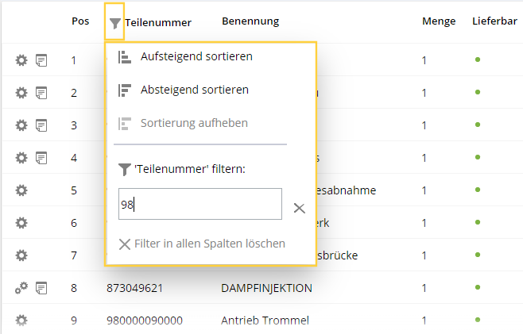
Task: Open the Teilenummer column filter funnel icon
Action: (x=114, y=23)
